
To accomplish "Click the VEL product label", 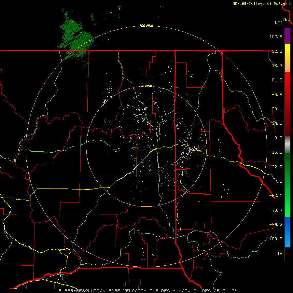I will point(286,20).
